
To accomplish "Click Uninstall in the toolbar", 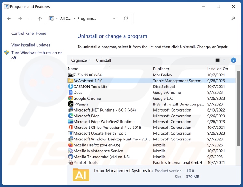I will point(103,60).
